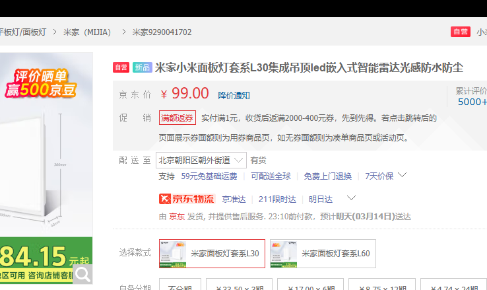Open the product image magnifier icon
This screenshot has width=487, height=290.
point(82,274)
